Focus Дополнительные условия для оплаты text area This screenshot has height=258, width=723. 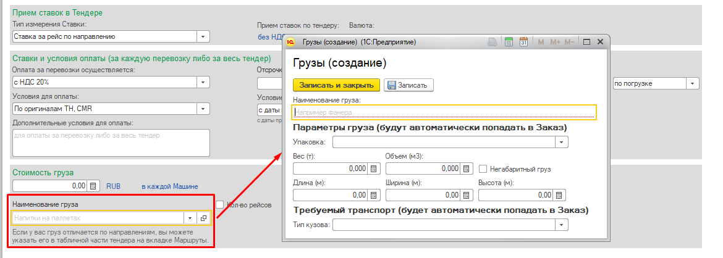[x=111, y=143]
